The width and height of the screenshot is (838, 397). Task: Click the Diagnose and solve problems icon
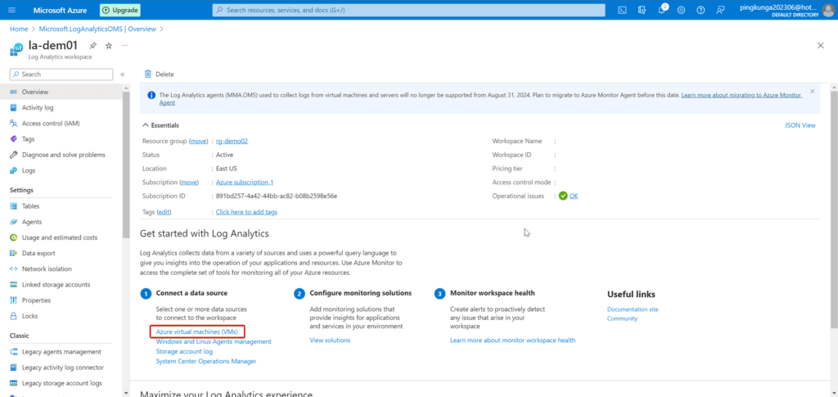[14, 155]
